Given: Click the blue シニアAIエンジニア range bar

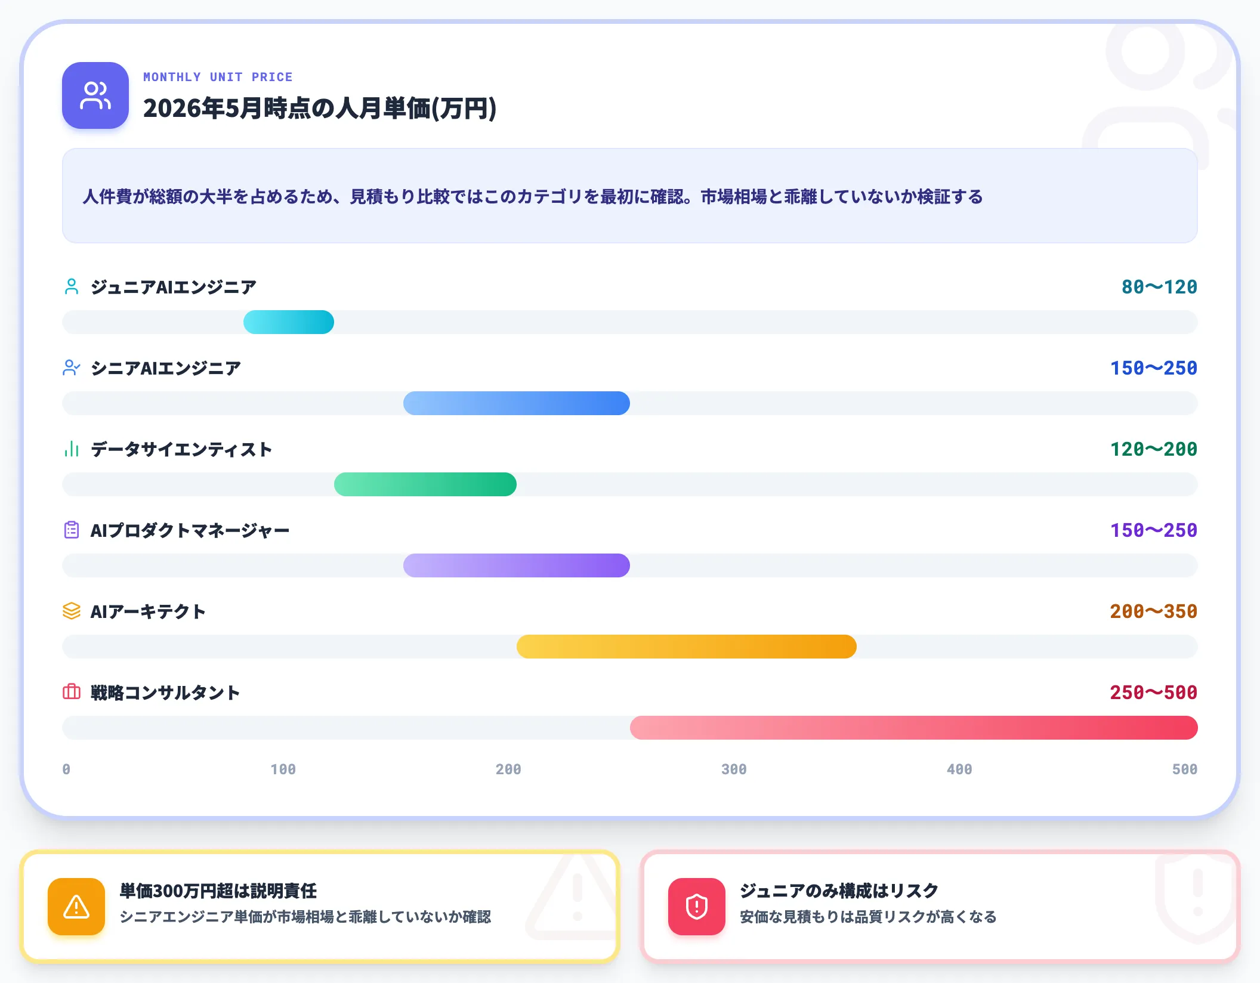Looking at the screenshot, I should click(x=517, y=403).
